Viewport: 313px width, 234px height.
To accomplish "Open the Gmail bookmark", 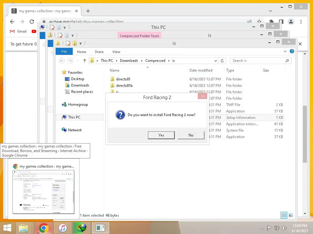I will (18, 31).
